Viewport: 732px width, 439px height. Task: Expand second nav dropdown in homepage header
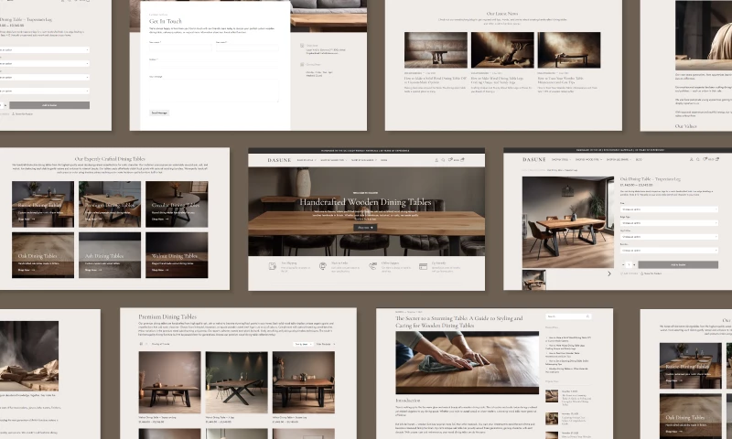tap(334, 160)
